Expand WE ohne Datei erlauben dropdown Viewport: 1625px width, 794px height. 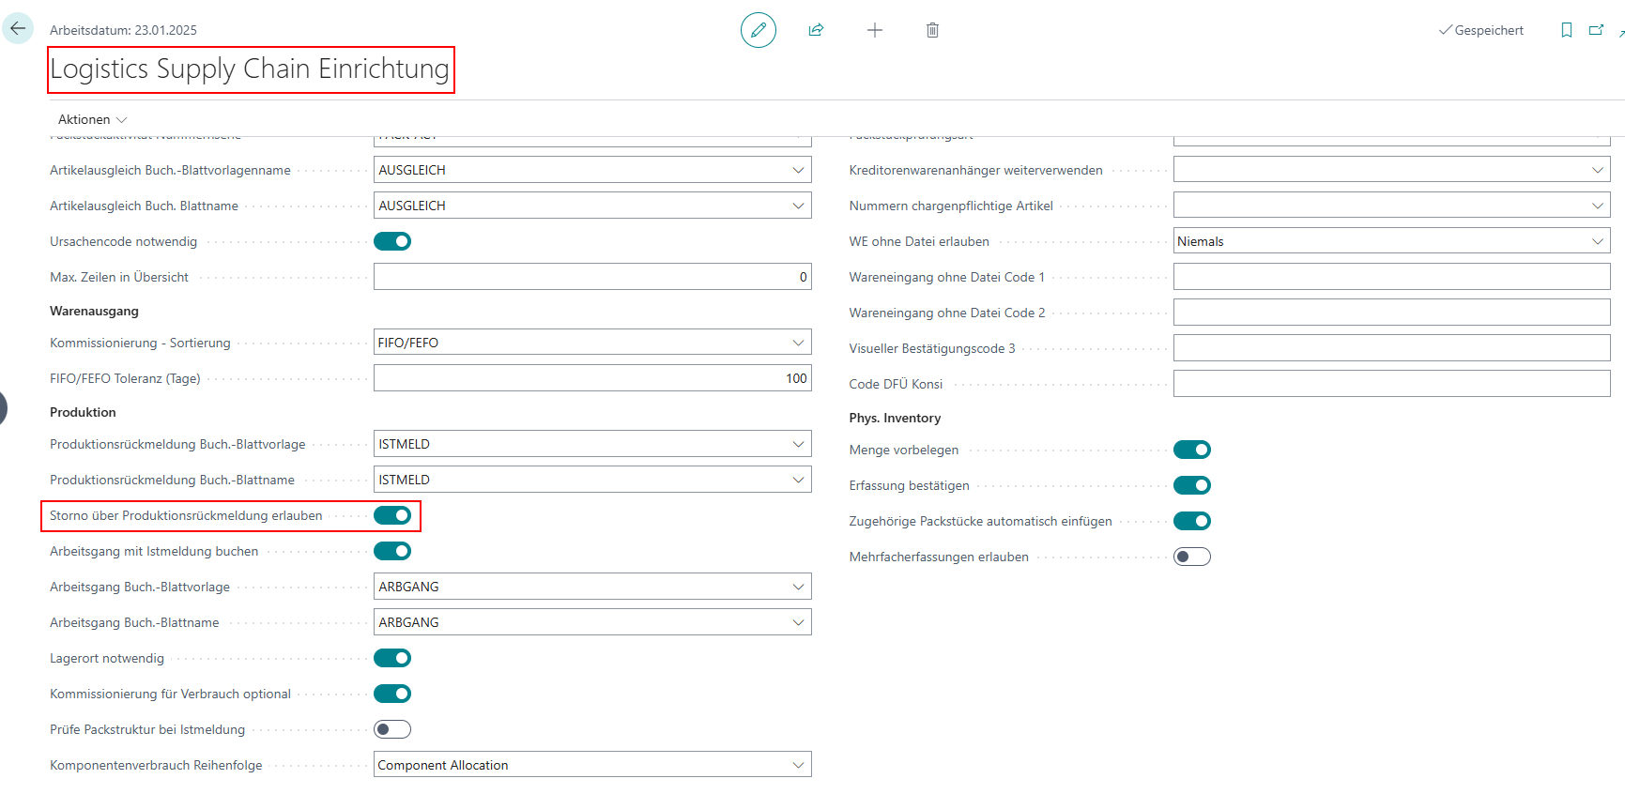[x=1597, y=241]
